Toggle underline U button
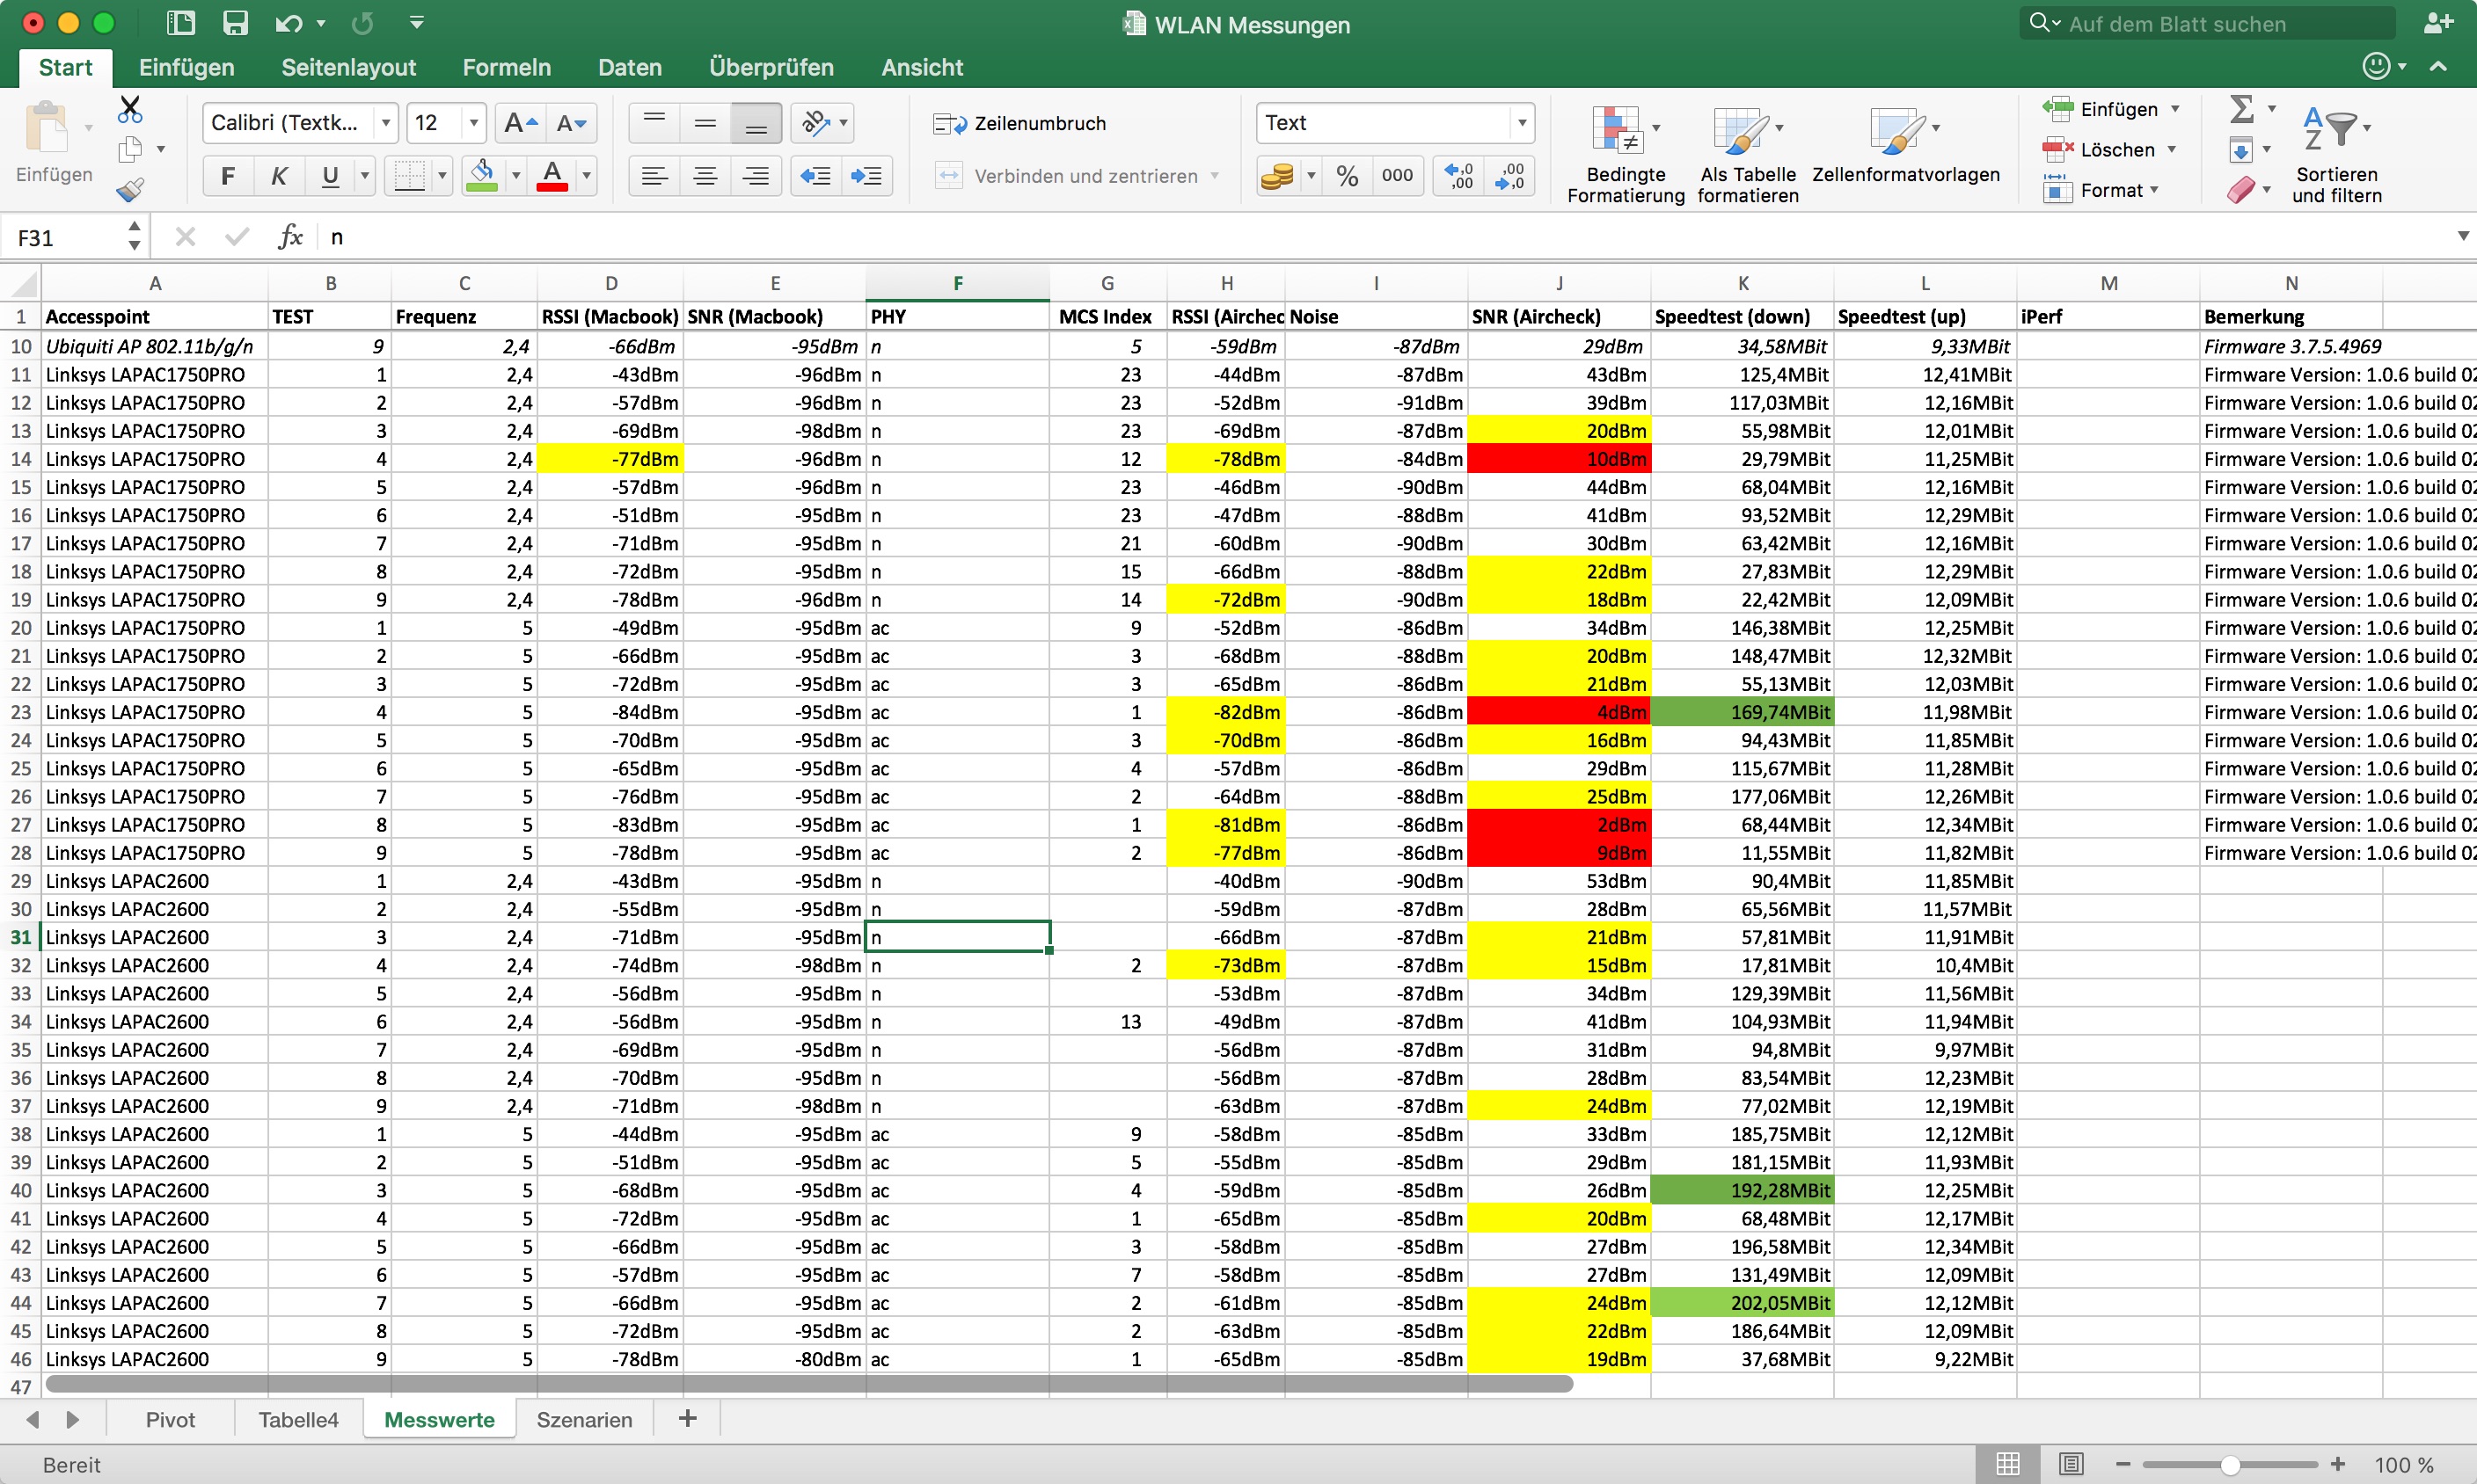This screenshot has height=1484, width=2477. point(329,176)
